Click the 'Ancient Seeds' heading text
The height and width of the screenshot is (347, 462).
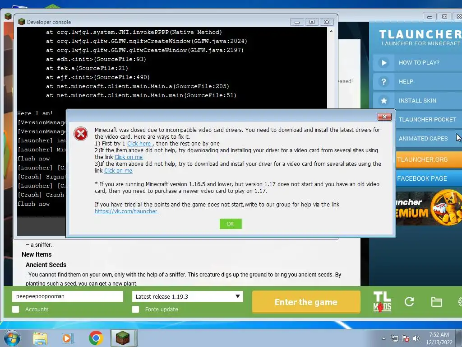click(46, 265)
